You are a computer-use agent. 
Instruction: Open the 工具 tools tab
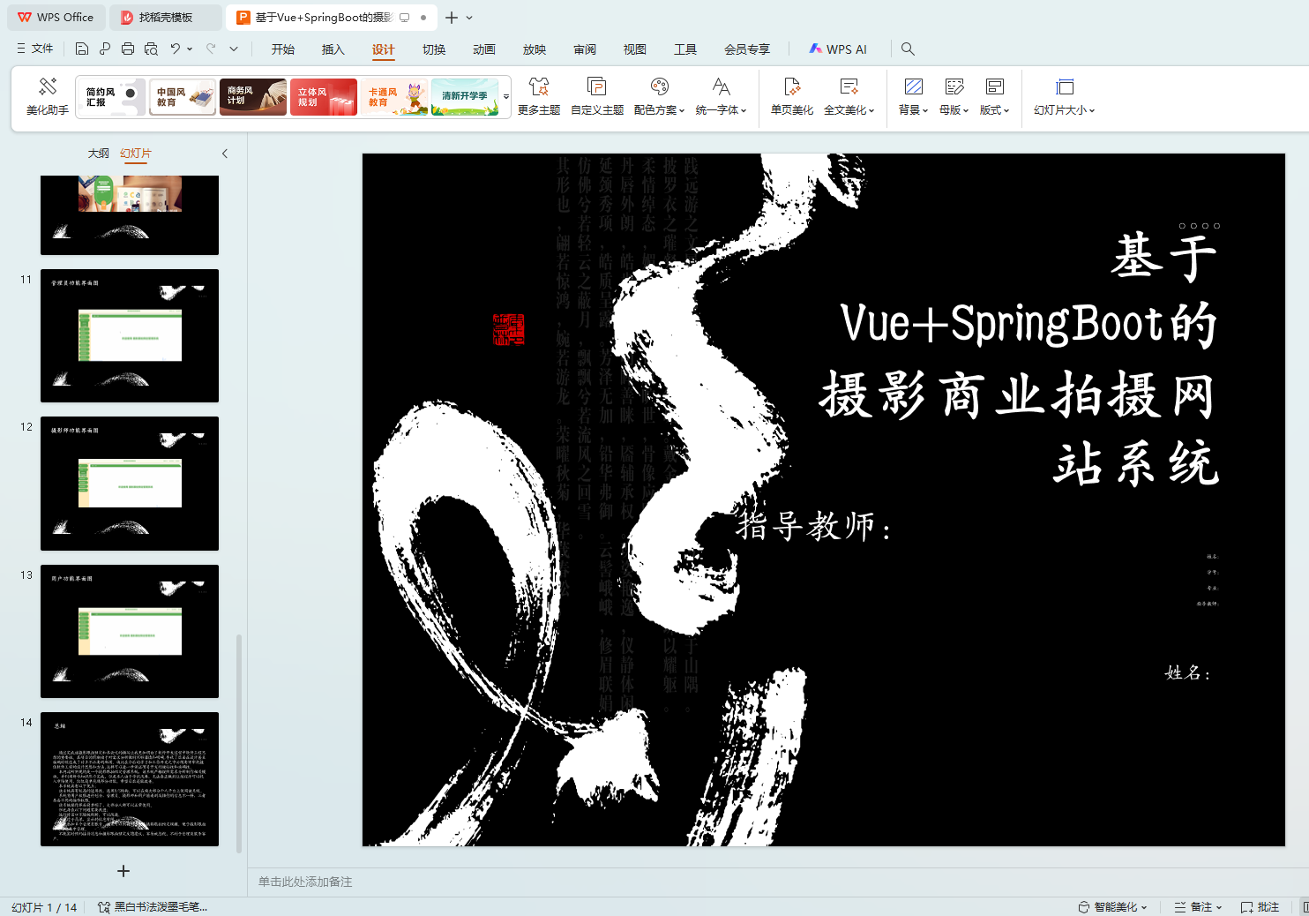point(685,49)
